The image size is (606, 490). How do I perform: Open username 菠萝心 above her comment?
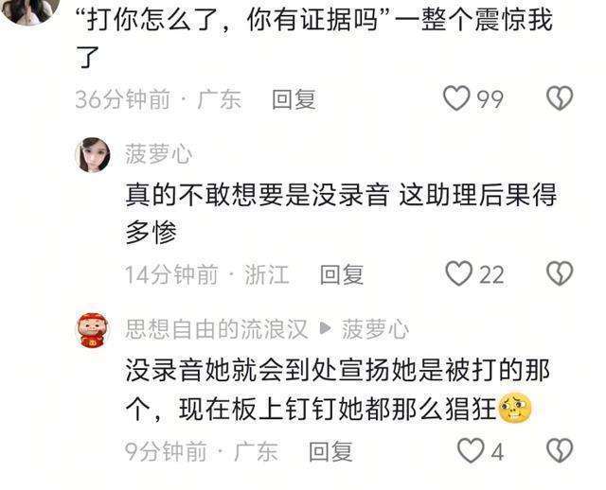(x=158, y=154)
